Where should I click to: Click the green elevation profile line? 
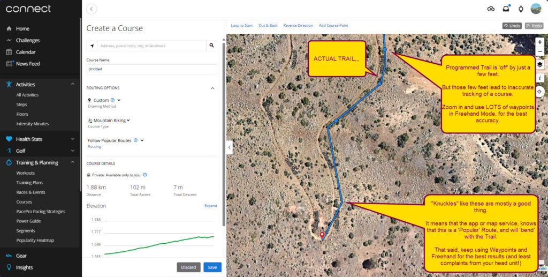point(159,245)
